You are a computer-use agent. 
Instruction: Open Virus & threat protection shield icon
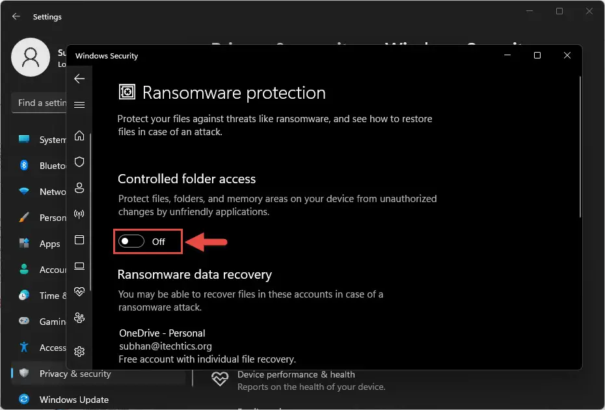click(x=79, y=162)
